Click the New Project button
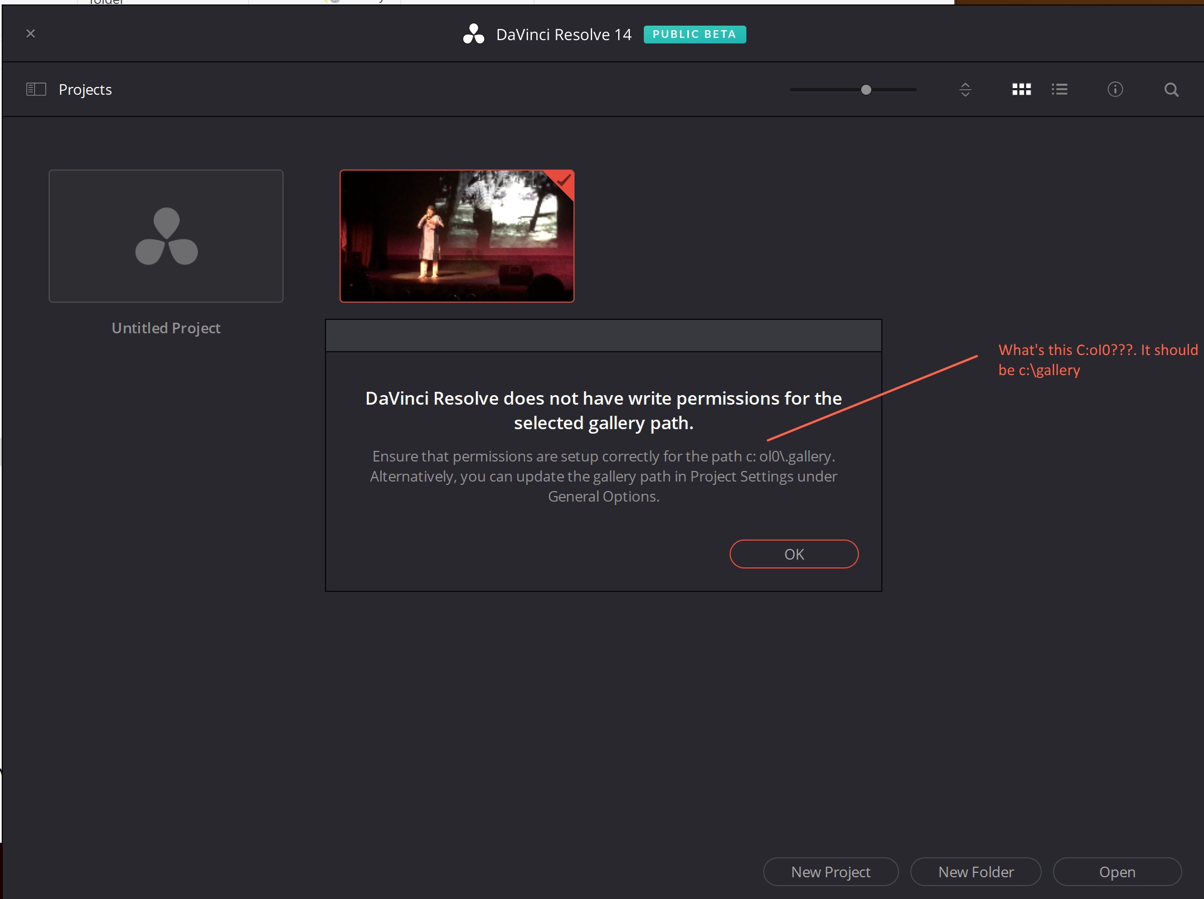Screen dimensions: 1204x899 831,872
